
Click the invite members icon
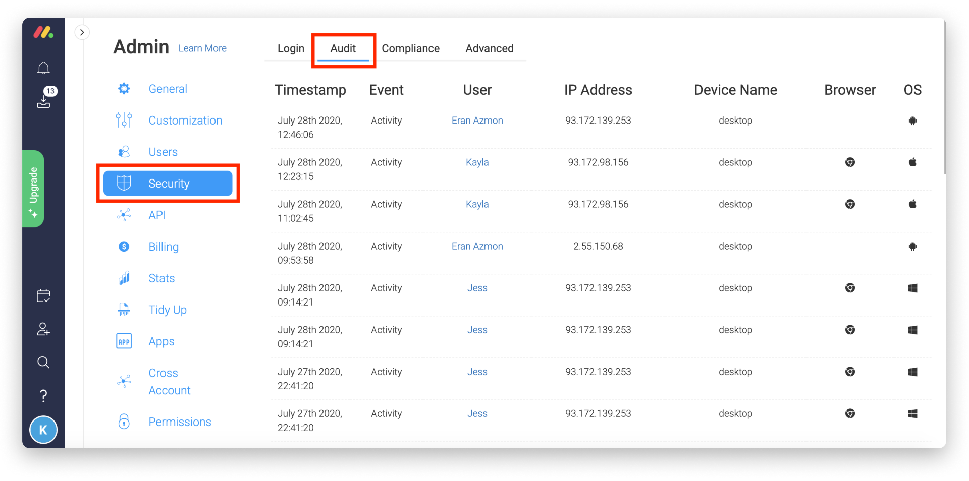tap(43, 329)
